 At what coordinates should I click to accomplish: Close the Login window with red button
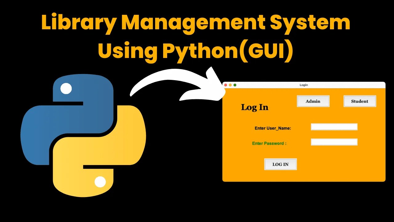[x=226, y=85]
